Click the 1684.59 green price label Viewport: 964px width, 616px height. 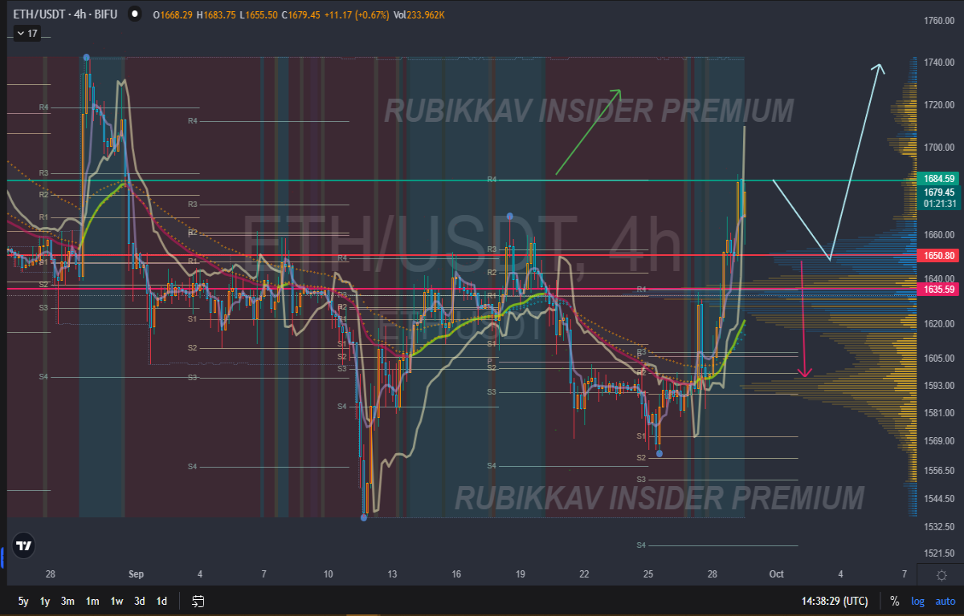938,179
